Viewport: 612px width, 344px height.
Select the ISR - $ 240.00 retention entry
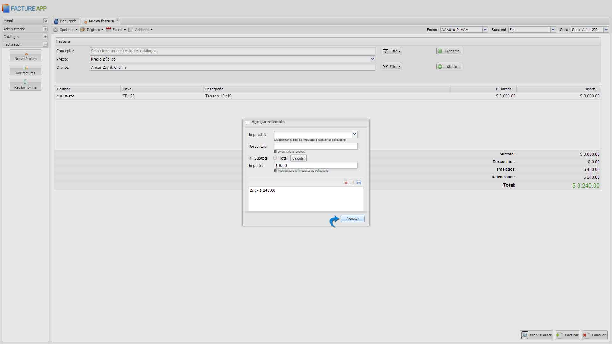(263, 190)
